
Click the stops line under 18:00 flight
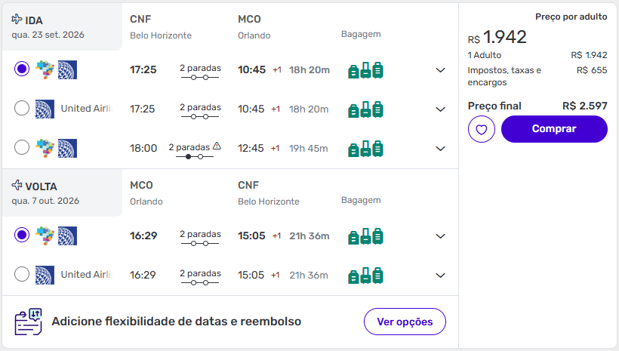tap(195, 156)
